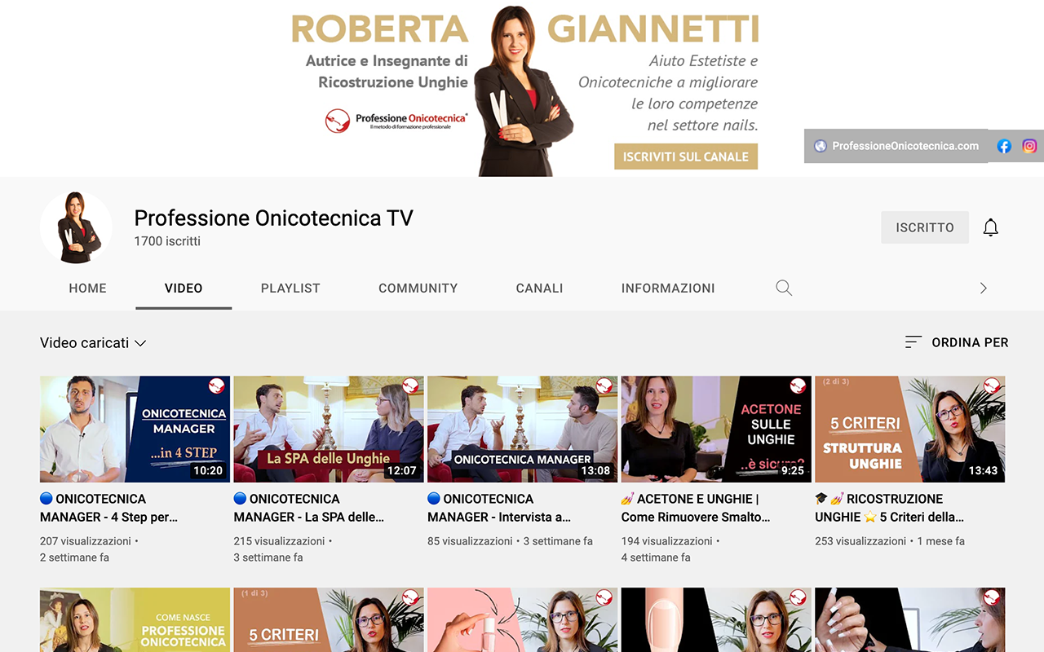
Task: Expand the Video caricati dropdown
Action: tap(93, 343)
